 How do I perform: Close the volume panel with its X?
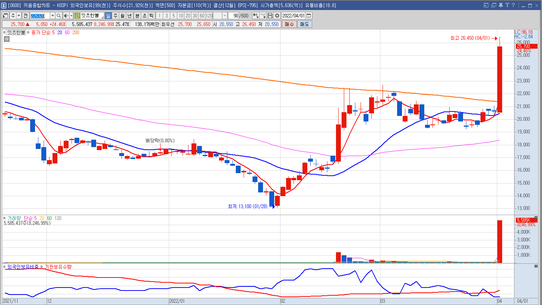(x=536, y=217)
